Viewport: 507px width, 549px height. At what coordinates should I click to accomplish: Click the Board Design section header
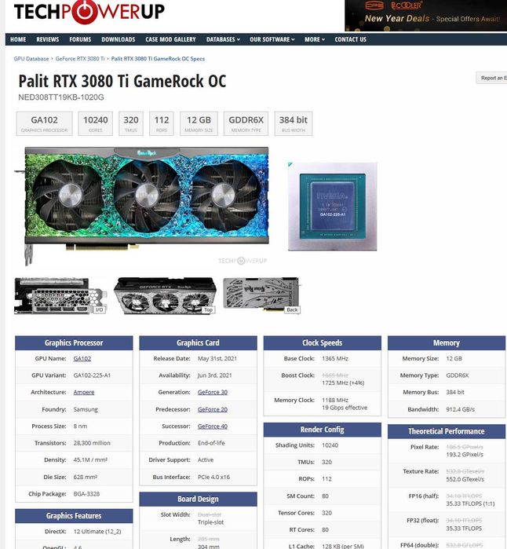198,500
